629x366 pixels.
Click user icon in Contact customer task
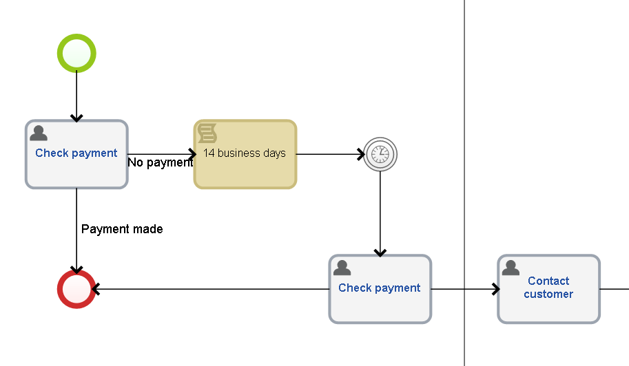click(511, 268)
